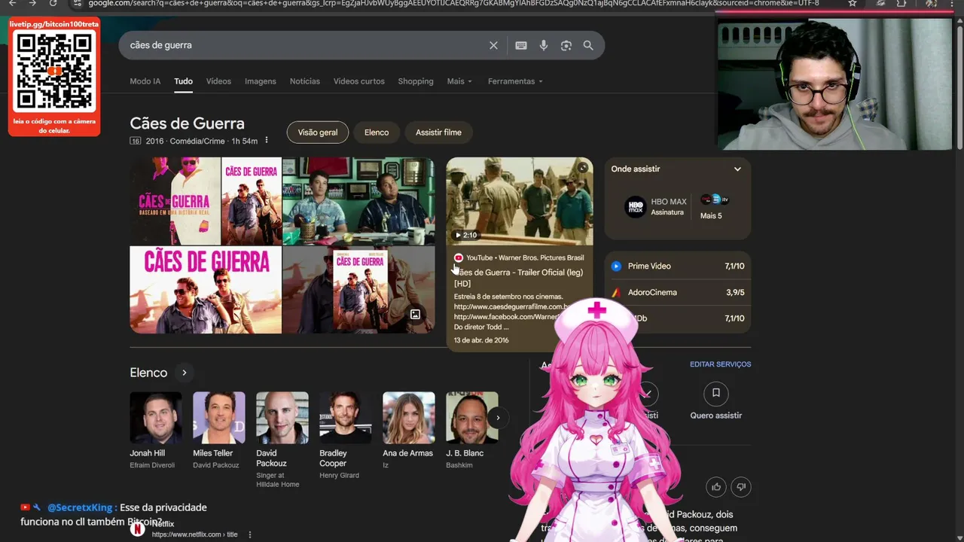Open the first poster with the real-story tagline

[175, 201]
